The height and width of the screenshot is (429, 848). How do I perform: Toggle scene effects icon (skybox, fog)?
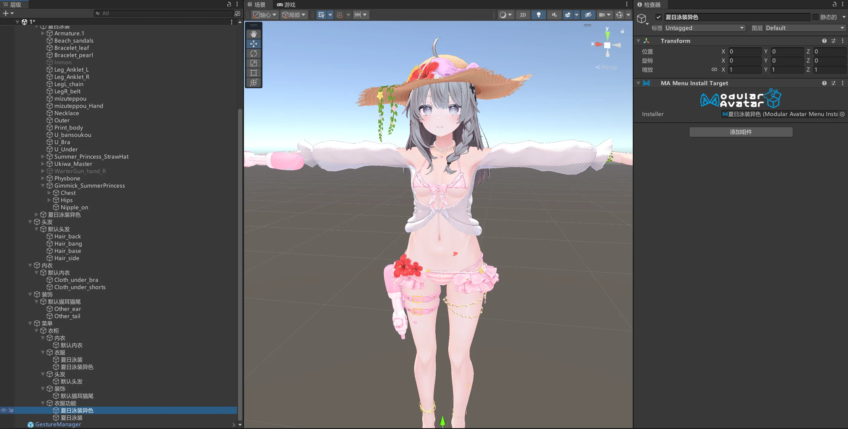(567, 15)
